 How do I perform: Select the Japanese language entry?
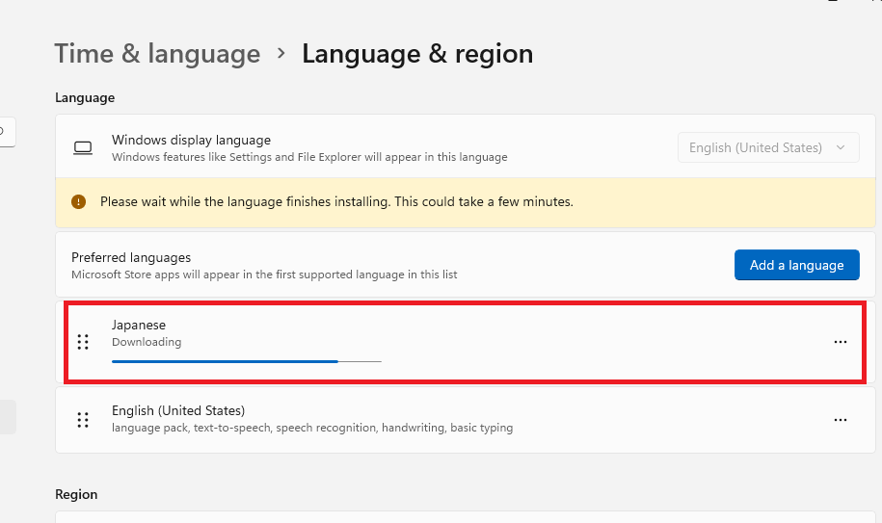tap(466, 343)
